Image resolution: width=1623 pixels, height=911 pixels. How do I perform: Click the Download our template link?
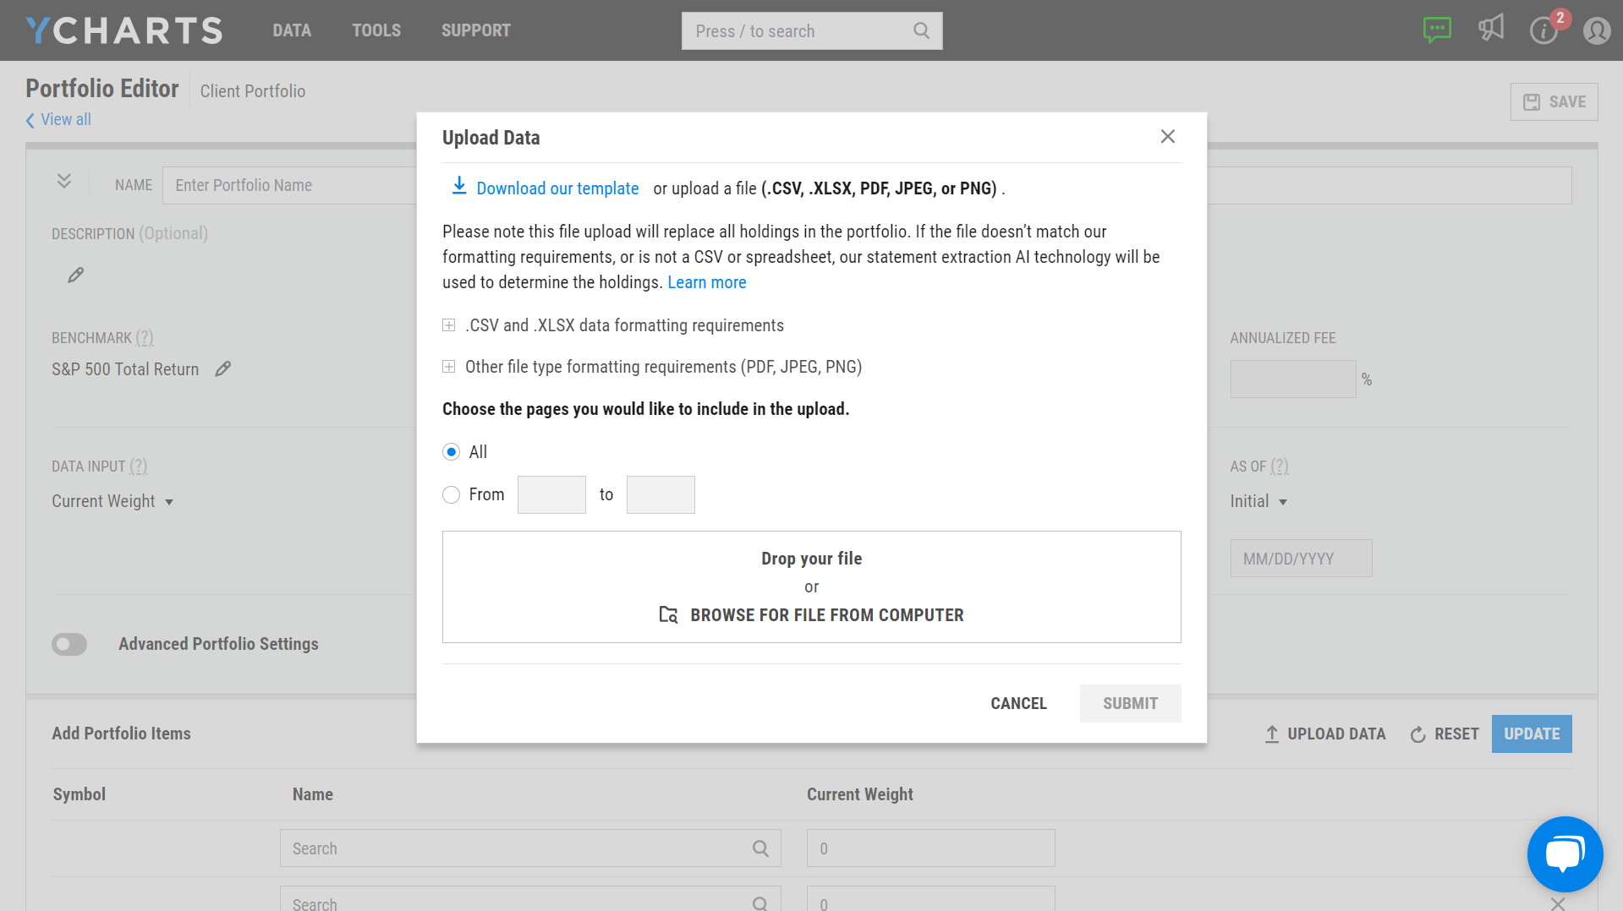[557, 188]
